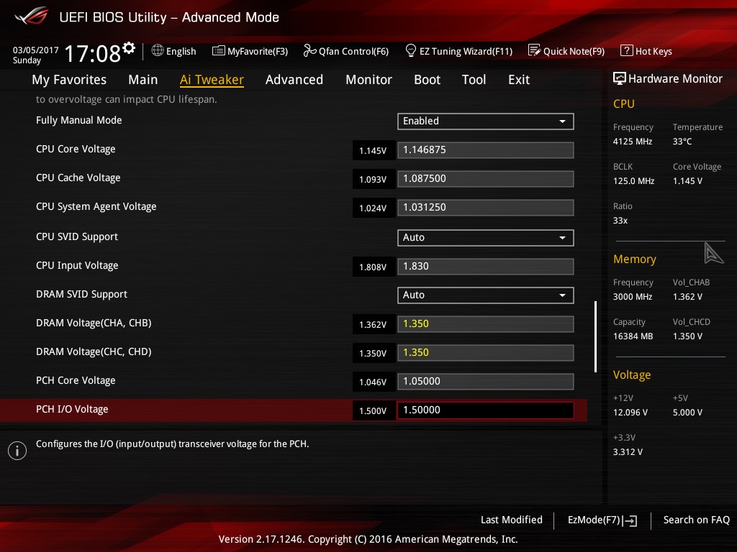Show Hot Keys question mark icon
The image size is (737, 552).
pyautogui.click(x=627, y=50)
